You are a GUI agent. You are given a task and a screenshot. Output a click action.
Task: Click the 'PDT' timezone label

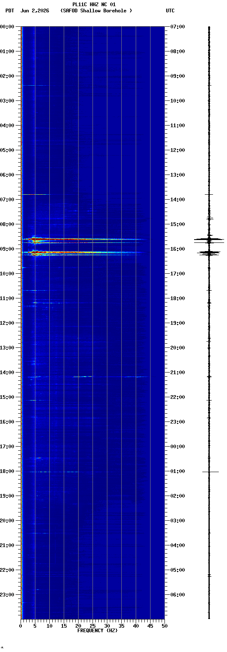[x=9, y=11]
